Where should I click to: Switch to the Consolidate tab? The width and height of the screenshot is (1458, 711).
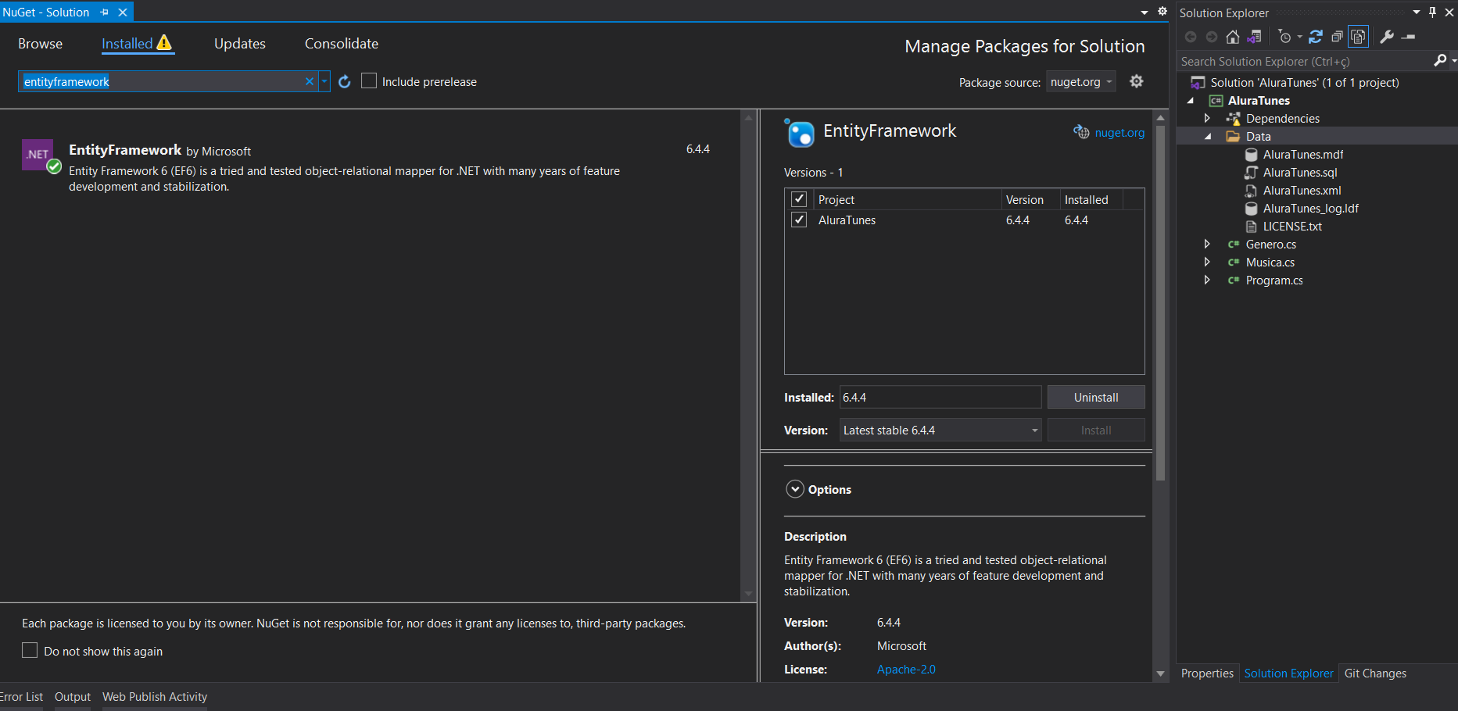tap(342, 44)
